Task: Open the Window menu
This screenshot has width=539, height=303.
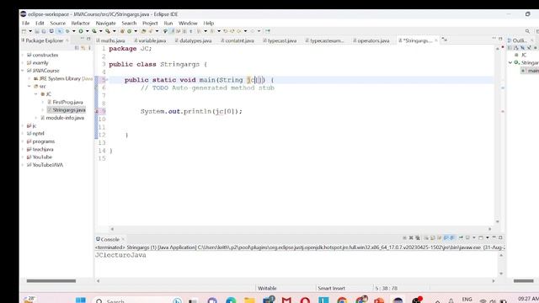Action: click(x=188, y=23)
